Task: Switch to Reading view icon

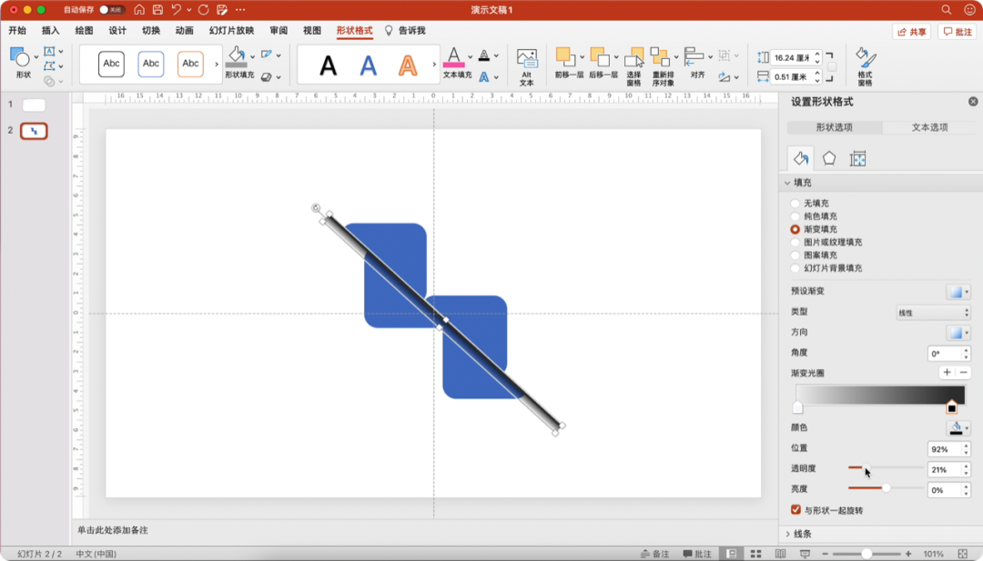Action: coord(781,554)
